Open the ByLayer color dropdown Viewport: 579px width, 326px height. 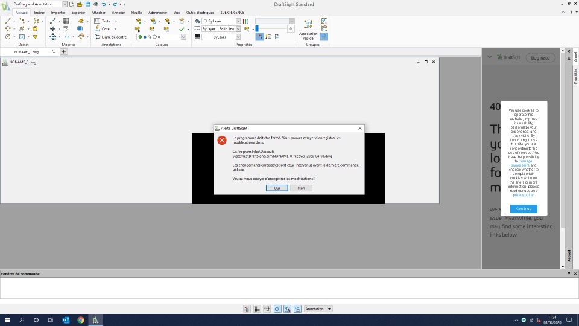(238, 21)
